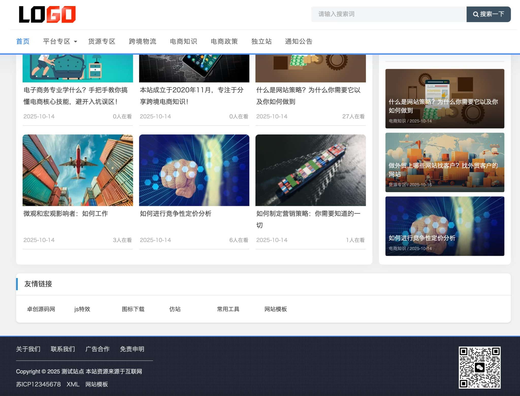The width and height of the screenshot is (520, 396).
Task: Open article 电子商务专业学什么 title
Action: point(76,96)
